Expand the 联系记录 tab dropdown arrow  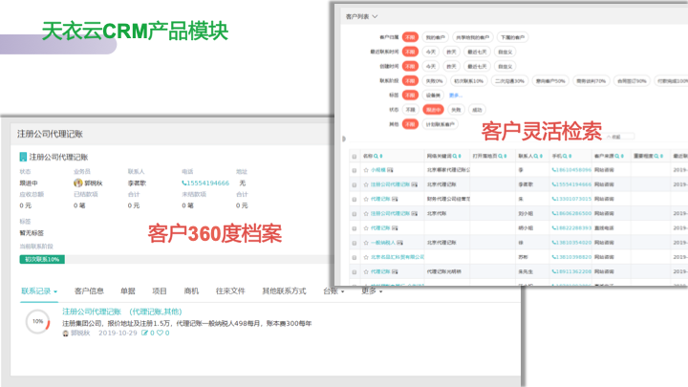click(x=55, y=291)
